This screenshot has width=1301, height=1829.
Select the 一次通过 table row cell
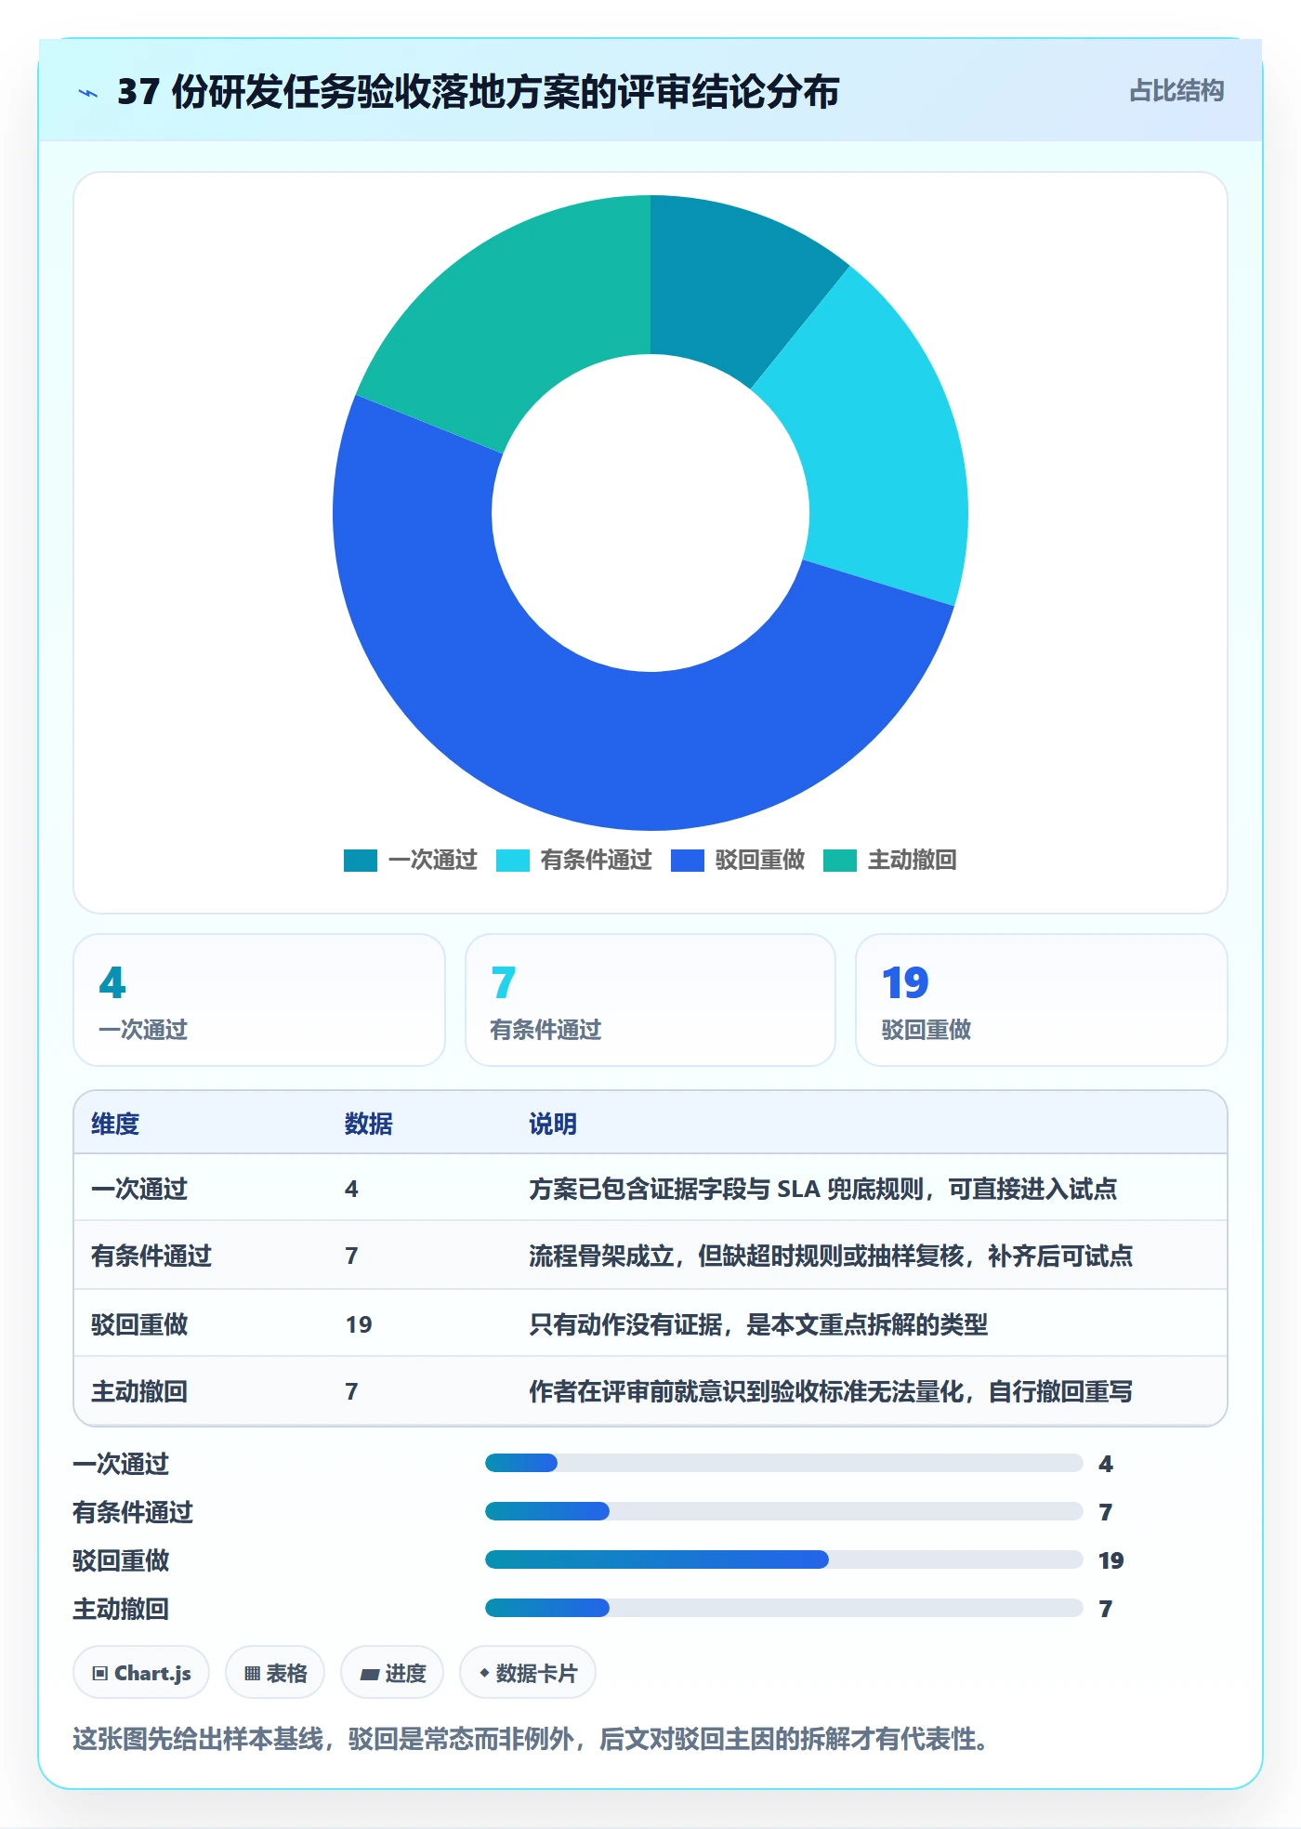coord(139,1189)
